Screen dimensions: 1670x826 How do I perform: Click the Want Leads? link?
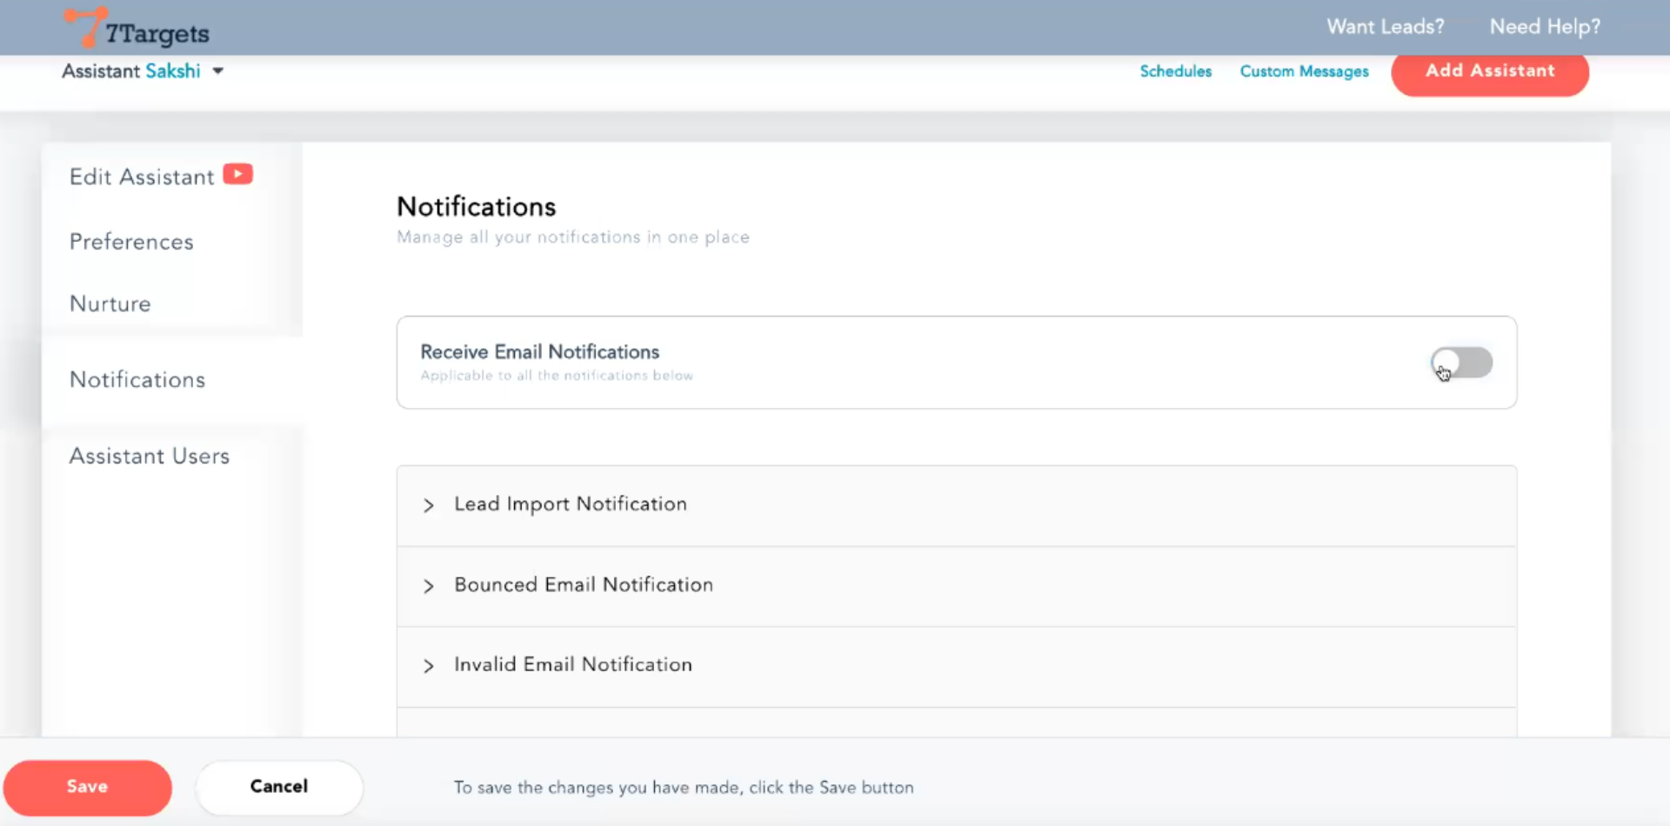click(1385, 27)
